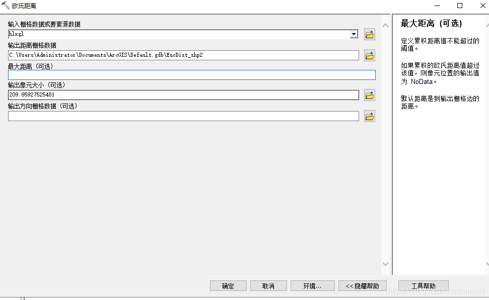Viewport: 489px width, 300px height.
Task: Click the hammer tool icon in title bar
Action: 6,6
